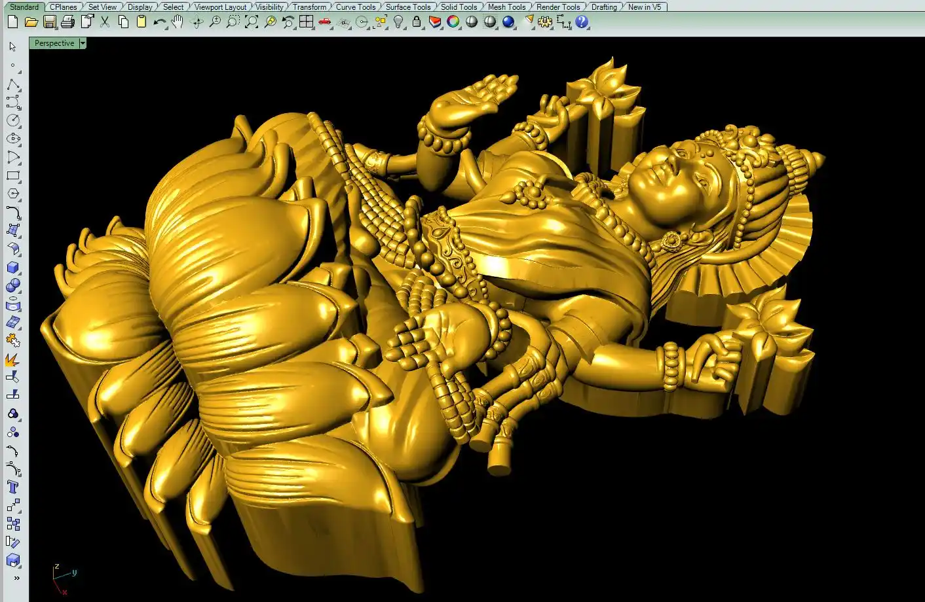Open the Perspective viewport dropdown arrow

coord(83,43)
